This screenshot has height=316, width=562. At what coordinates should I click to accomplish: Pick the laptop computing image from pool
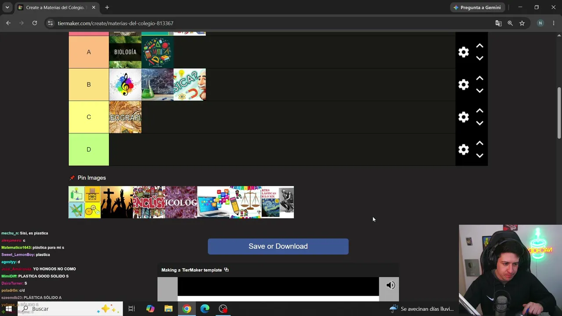click(x=213, y=202)
